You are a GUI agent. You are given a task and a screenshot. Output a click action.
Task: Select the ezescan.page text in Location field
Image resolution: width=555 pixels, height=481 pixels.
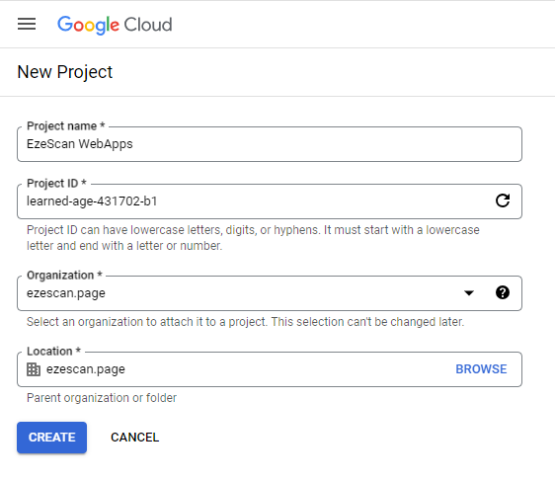(86, 369)
